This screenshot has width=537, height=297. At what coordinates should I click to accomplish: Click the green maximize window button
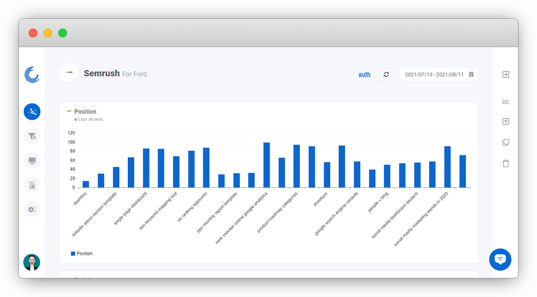63,33
